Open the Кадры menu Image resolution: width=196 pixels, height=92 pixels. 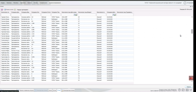coord(3,3)
